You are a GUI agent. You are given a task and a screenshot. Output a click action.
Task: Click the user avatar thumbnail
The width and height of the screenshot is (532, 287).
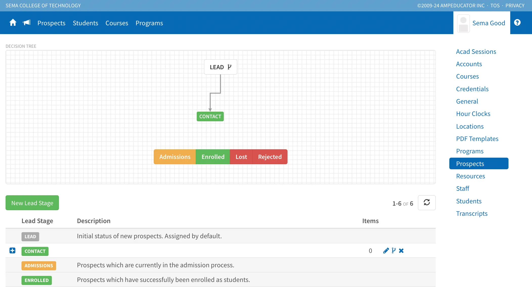(463, 23)
